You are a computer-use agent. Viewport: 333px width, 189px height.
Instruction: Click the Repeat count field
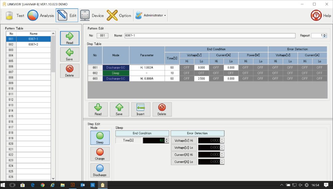pos(317,35)
